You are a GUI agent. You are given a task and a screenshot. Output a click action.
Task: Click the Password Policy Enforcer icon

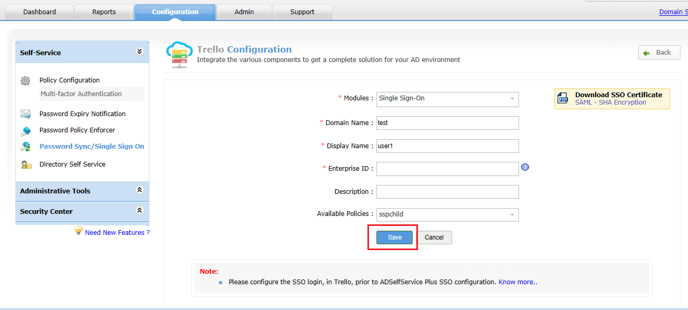click(25, 131)
